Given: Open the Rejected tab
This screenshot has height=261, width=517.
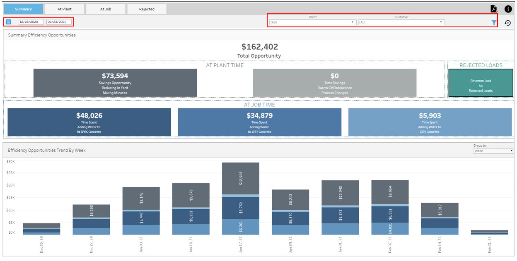Looking at the screenshot, I should [147, 9].
